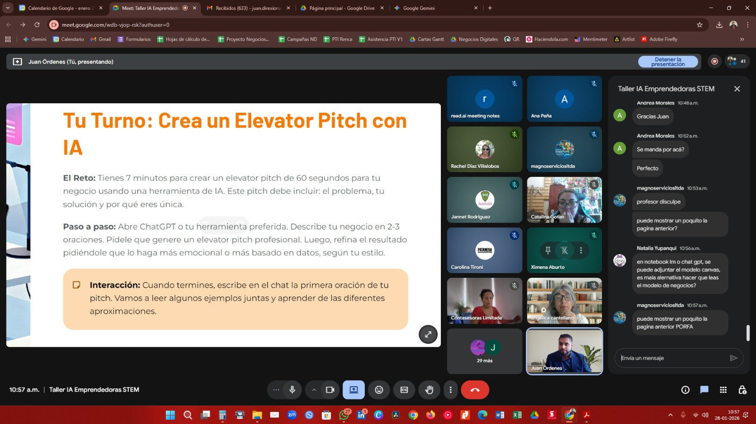Viewport: 756px width, 424px height.
Task: Click the red leave call button
Action: click(475, 390)
